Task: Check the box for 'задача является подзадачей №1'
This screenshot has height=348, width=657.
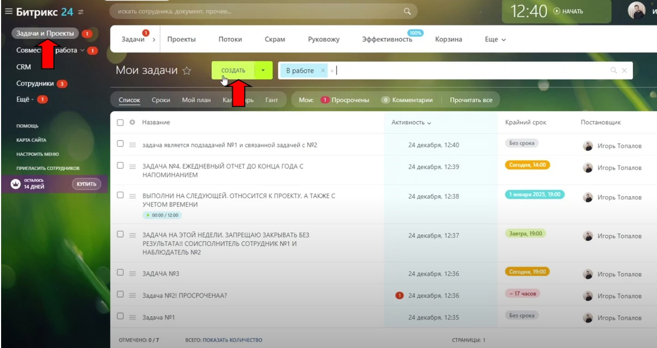Action: click(x=120, y=143)
